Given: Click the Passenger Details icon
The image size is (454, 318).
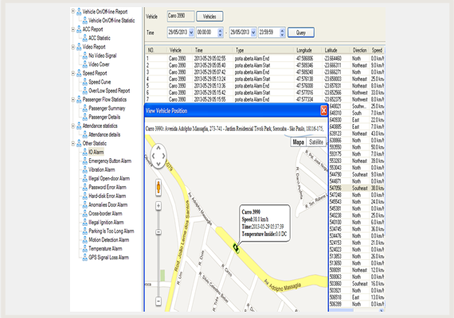Looking at the screenshot, I should coord(85,117).
